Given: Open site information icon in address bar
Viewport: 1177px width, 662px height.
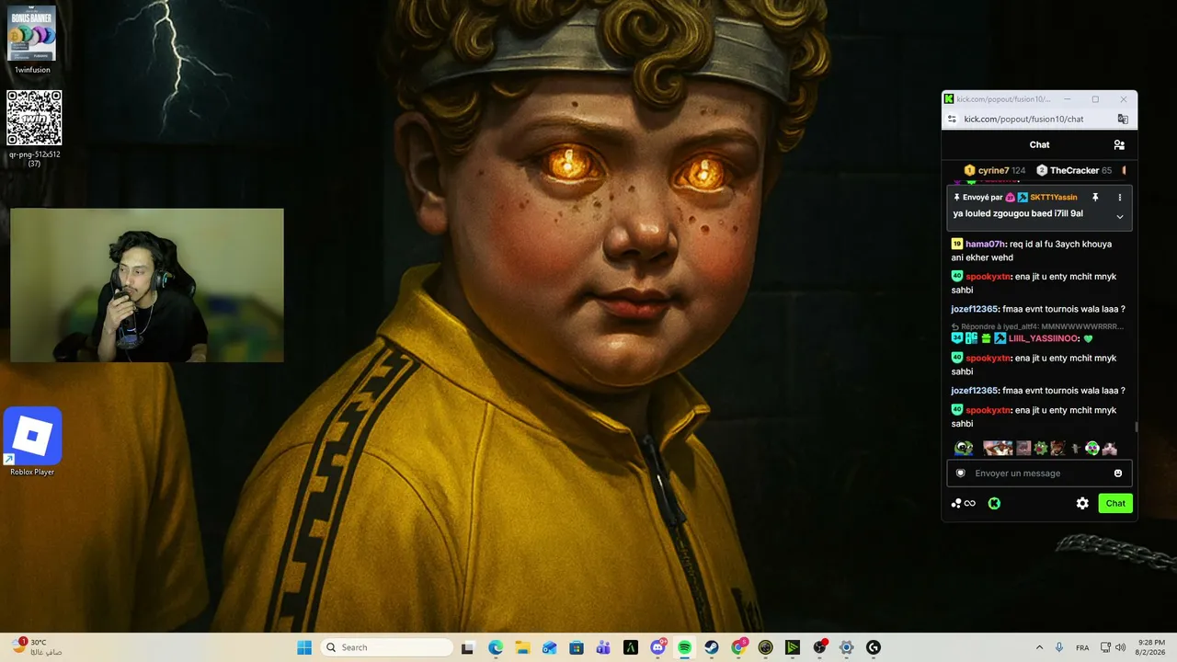Looking at the screenshot, I should [952, 119].
